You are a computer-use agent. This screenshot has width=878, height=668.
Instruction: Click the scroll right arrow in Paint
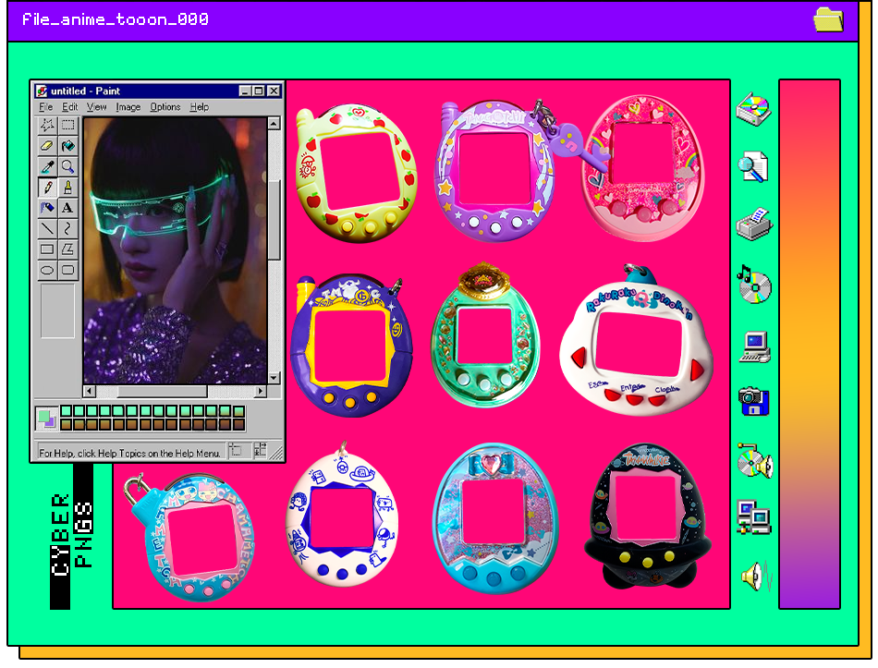[261, 391]
